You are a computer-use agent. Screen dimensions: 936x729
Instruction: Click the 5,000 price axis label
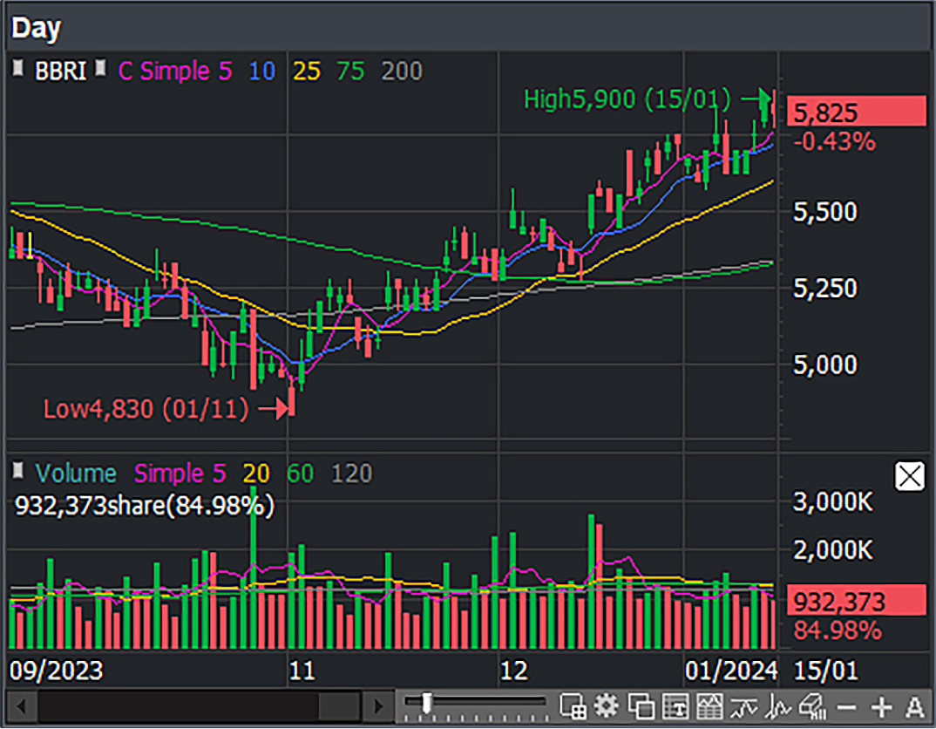(825, 364)
